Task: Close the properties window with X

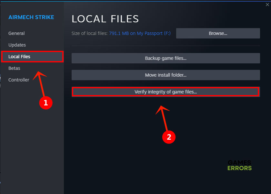Action: [x=267, y=5]
